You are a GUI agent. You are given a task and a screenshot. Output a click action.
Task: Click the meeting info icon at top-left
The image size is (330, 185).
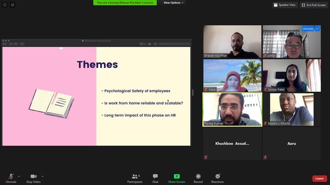point(5,4)
